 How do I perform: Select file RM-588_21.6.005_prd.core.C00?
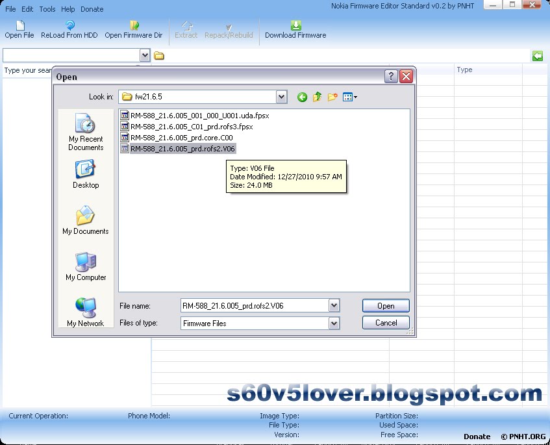pyautogui.click(x=177, y=138)
